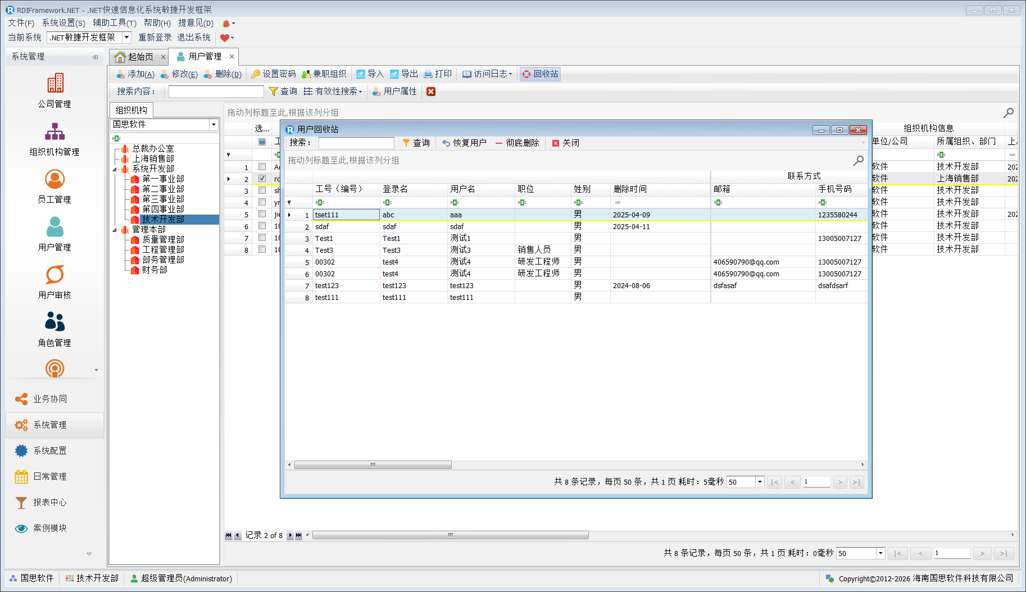Open the 当前系统 framework dropdown

(126, 38)
